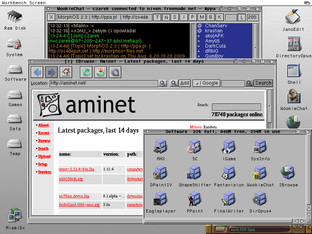Toggle channel mode L in WookieChat
The image size is (312, 234).
241,17
